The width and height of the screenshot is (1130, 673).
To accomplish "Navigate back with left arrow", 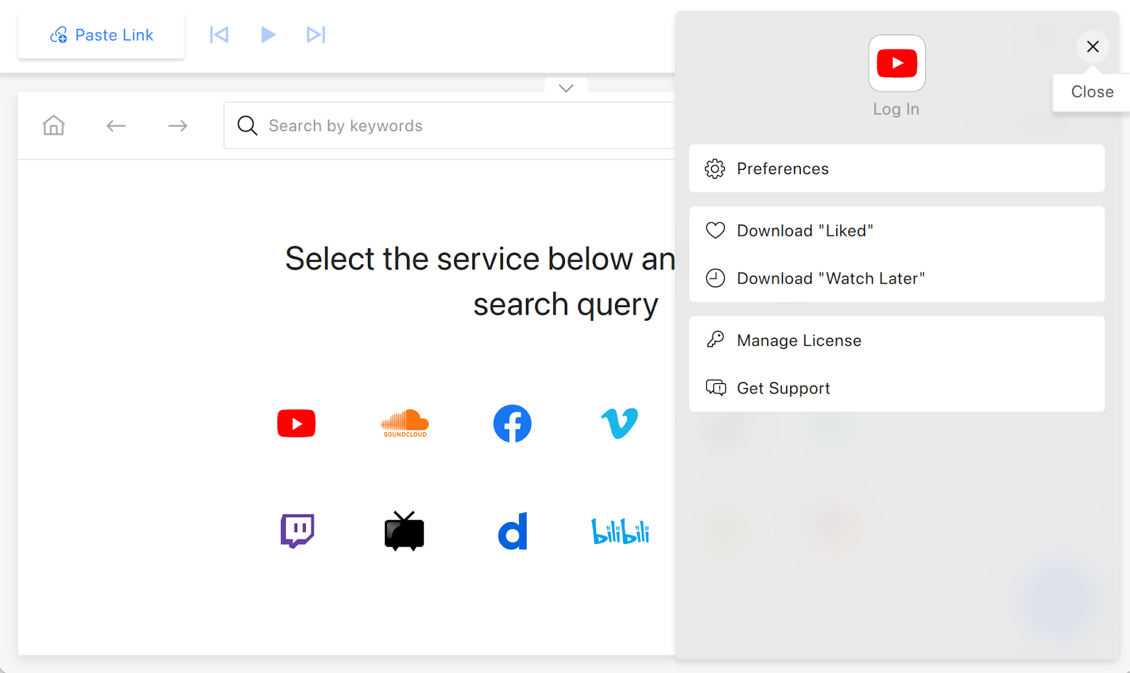I will 116,126.
